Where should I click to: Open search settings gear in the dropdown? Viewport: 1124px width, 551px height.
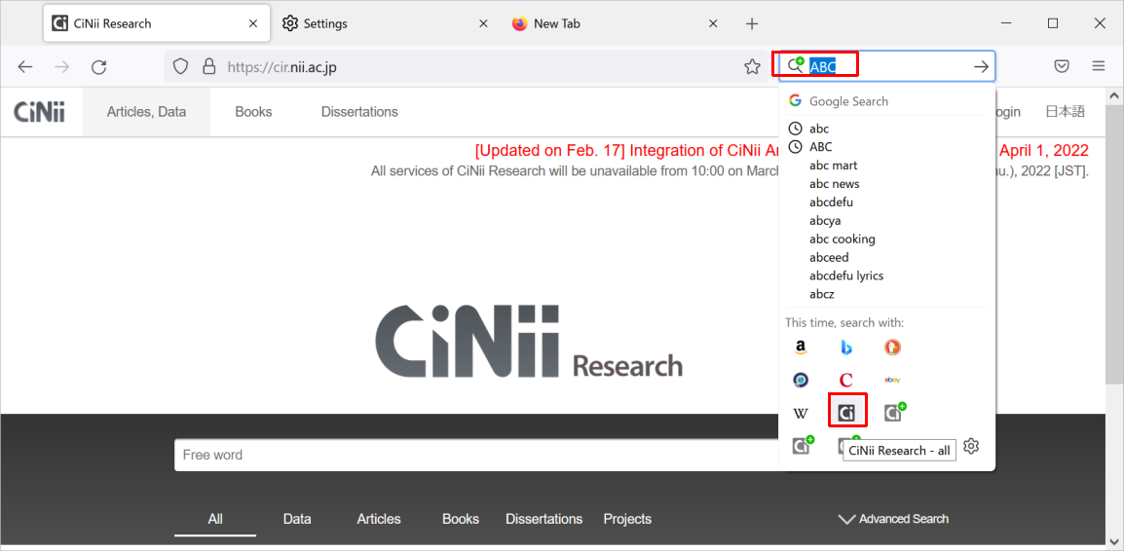[x=971, y=446]
